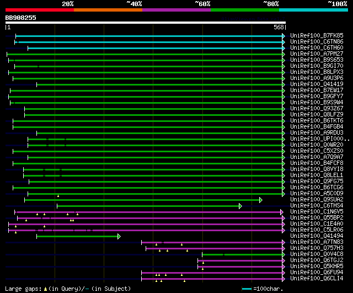
Task: Select UniRef100_C1E4A0 label
Action: point(317,224)
